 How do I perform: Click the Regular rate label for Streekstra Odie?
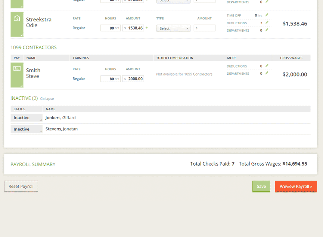coord(79,28)
